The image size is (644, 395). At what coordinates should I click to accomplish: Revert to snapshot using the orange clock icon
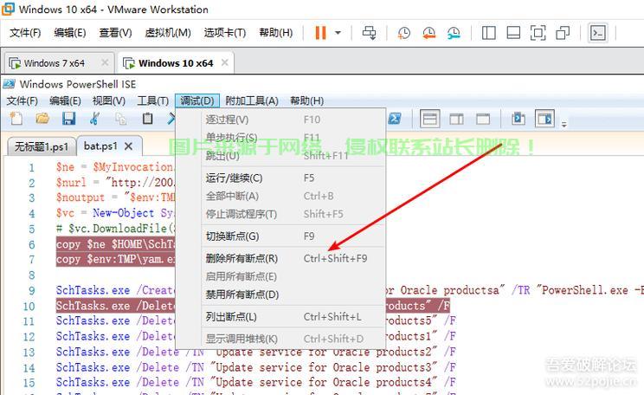point(428,32)
